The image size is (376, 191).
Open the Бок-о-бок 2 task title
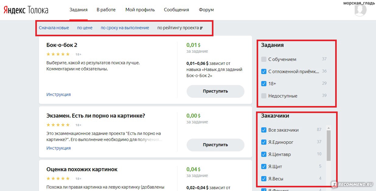pyautogui.click(x=62, y=45)
